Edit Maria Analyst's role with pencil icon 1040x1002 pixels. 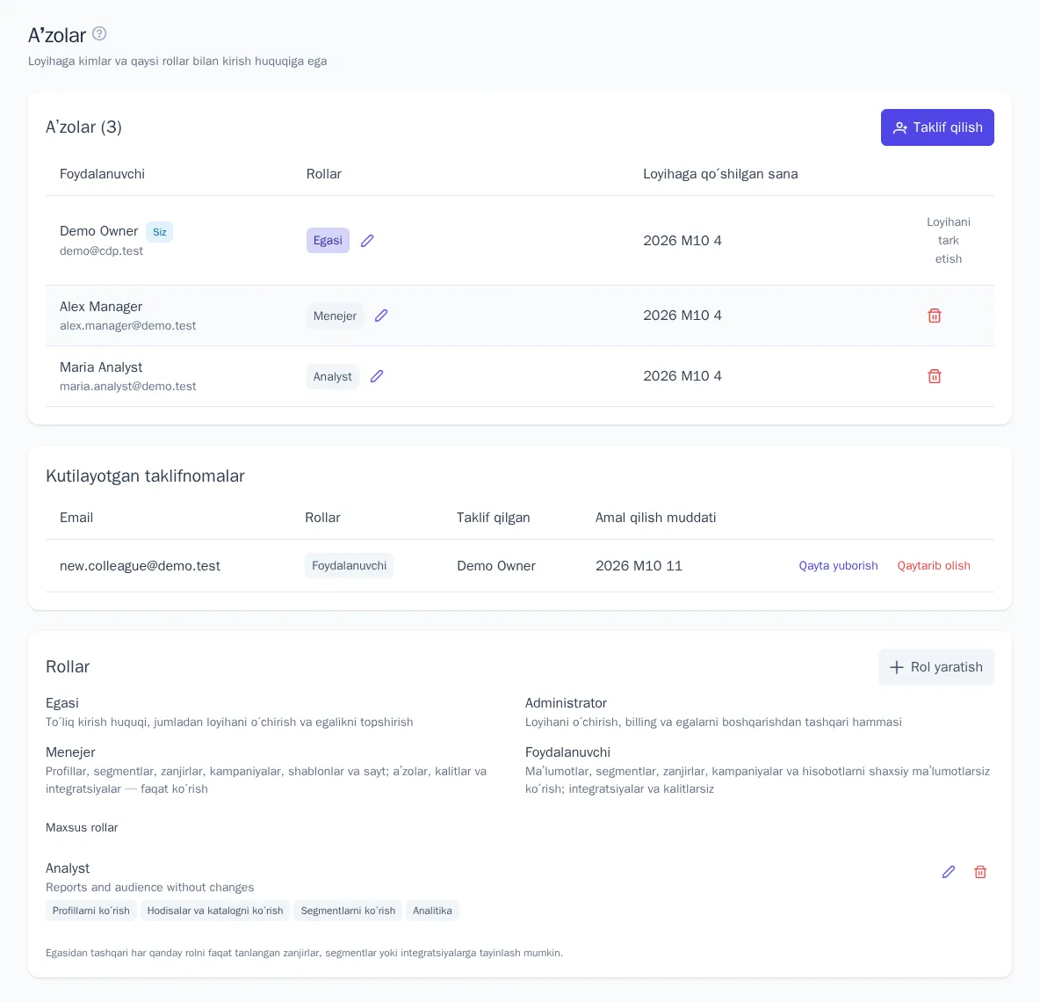(377, 376)
